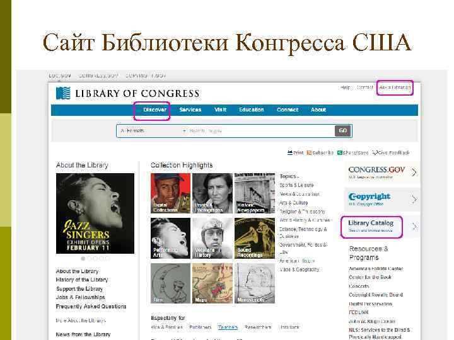Image resolution: width=454 pixels, height=340 pixels.
Task: Open the Maps & Geography topic
Action: coord(300,269)
